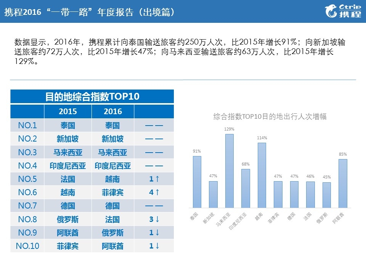
Task: Click the NO.4 rank label
Action: pyautogui.click(x=27, y=166)
